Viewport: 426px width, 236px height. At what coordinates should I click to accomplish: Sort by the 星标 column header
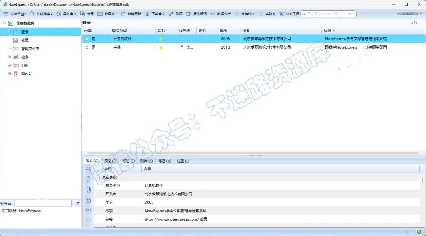coord(166,31)
